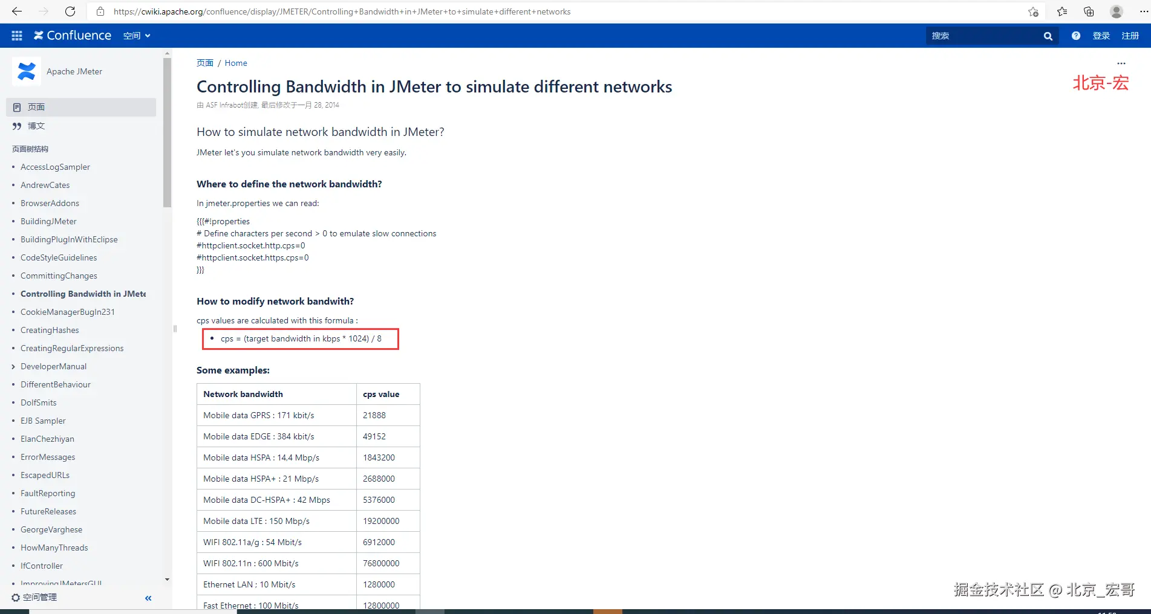Click the Home breadcrumb link
Viewport: 1151px width, 614px height.
coord(236,63)
